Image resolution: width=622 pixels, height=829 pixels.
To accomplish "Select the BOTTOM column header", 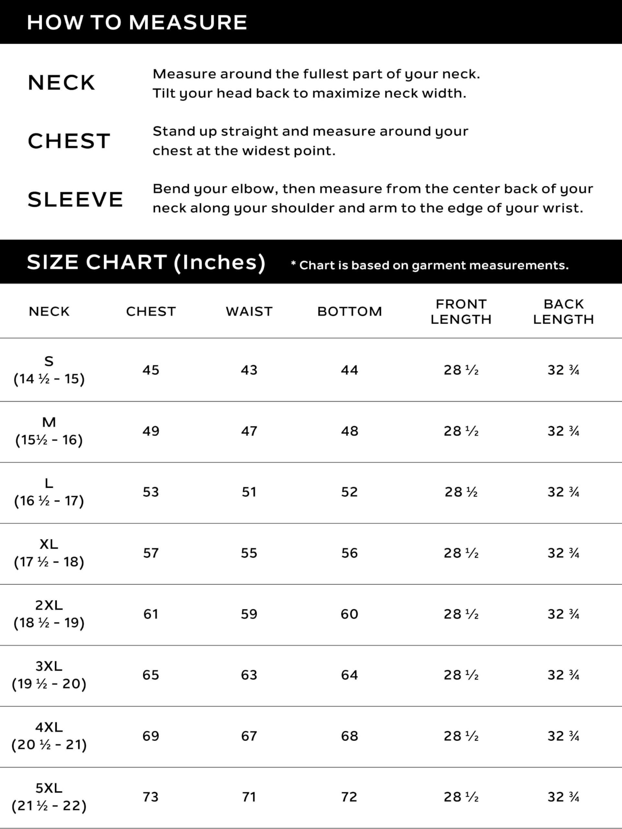I will [x=350, y=312].
